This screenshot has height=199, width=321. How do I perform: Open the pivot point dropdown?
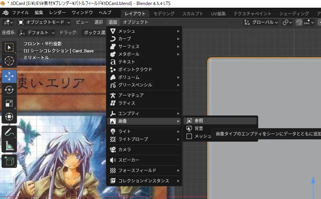point(287,22)
